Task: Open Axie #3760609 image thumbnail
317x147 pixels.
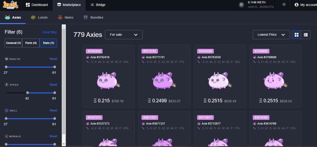Action: pyautogui.click(x=275, y=80)
